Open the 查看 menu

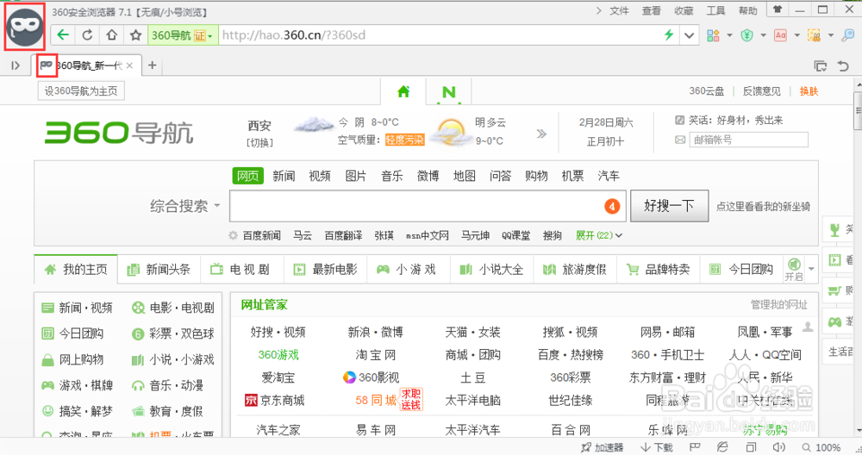click(652, 10)
